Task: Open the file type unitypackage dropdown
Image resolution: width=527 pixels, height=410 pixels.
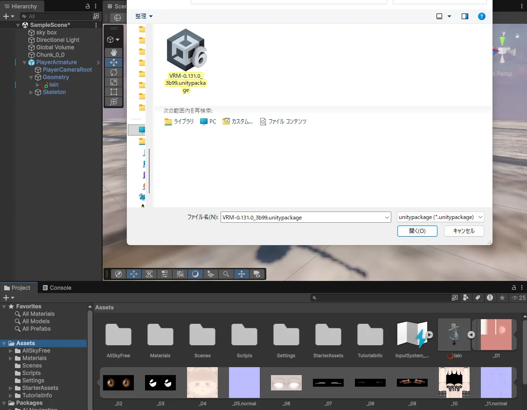Action: 440,217
